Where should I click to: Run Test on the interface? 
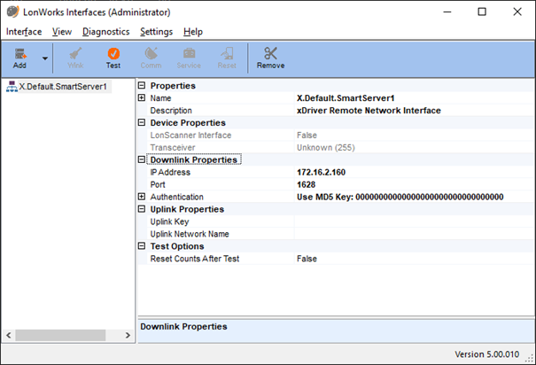(x=113, y=58)
